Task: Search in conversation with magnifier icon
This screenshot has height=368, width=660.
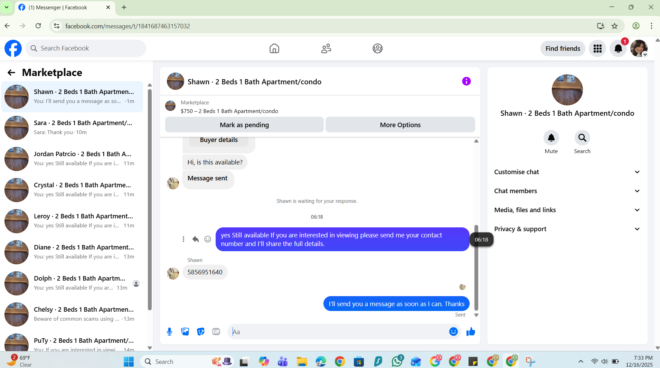Action: 582,138
